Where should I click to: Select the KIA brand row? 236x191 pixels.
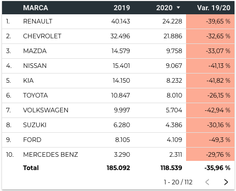[x=118, y=81]
